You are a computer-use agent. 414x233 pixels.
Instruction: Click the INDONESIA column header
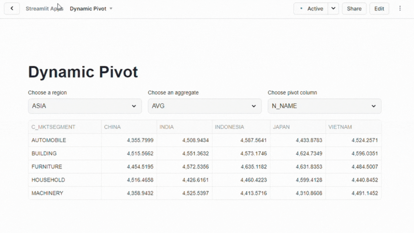(x=229, y=127)
